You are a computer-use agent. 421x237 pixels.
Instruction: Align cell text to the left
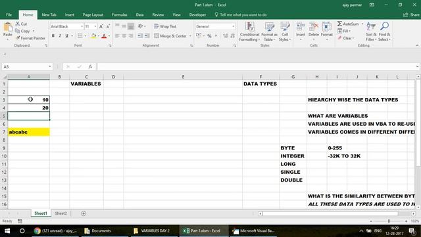pyautogui.click(x=117, y=36)
